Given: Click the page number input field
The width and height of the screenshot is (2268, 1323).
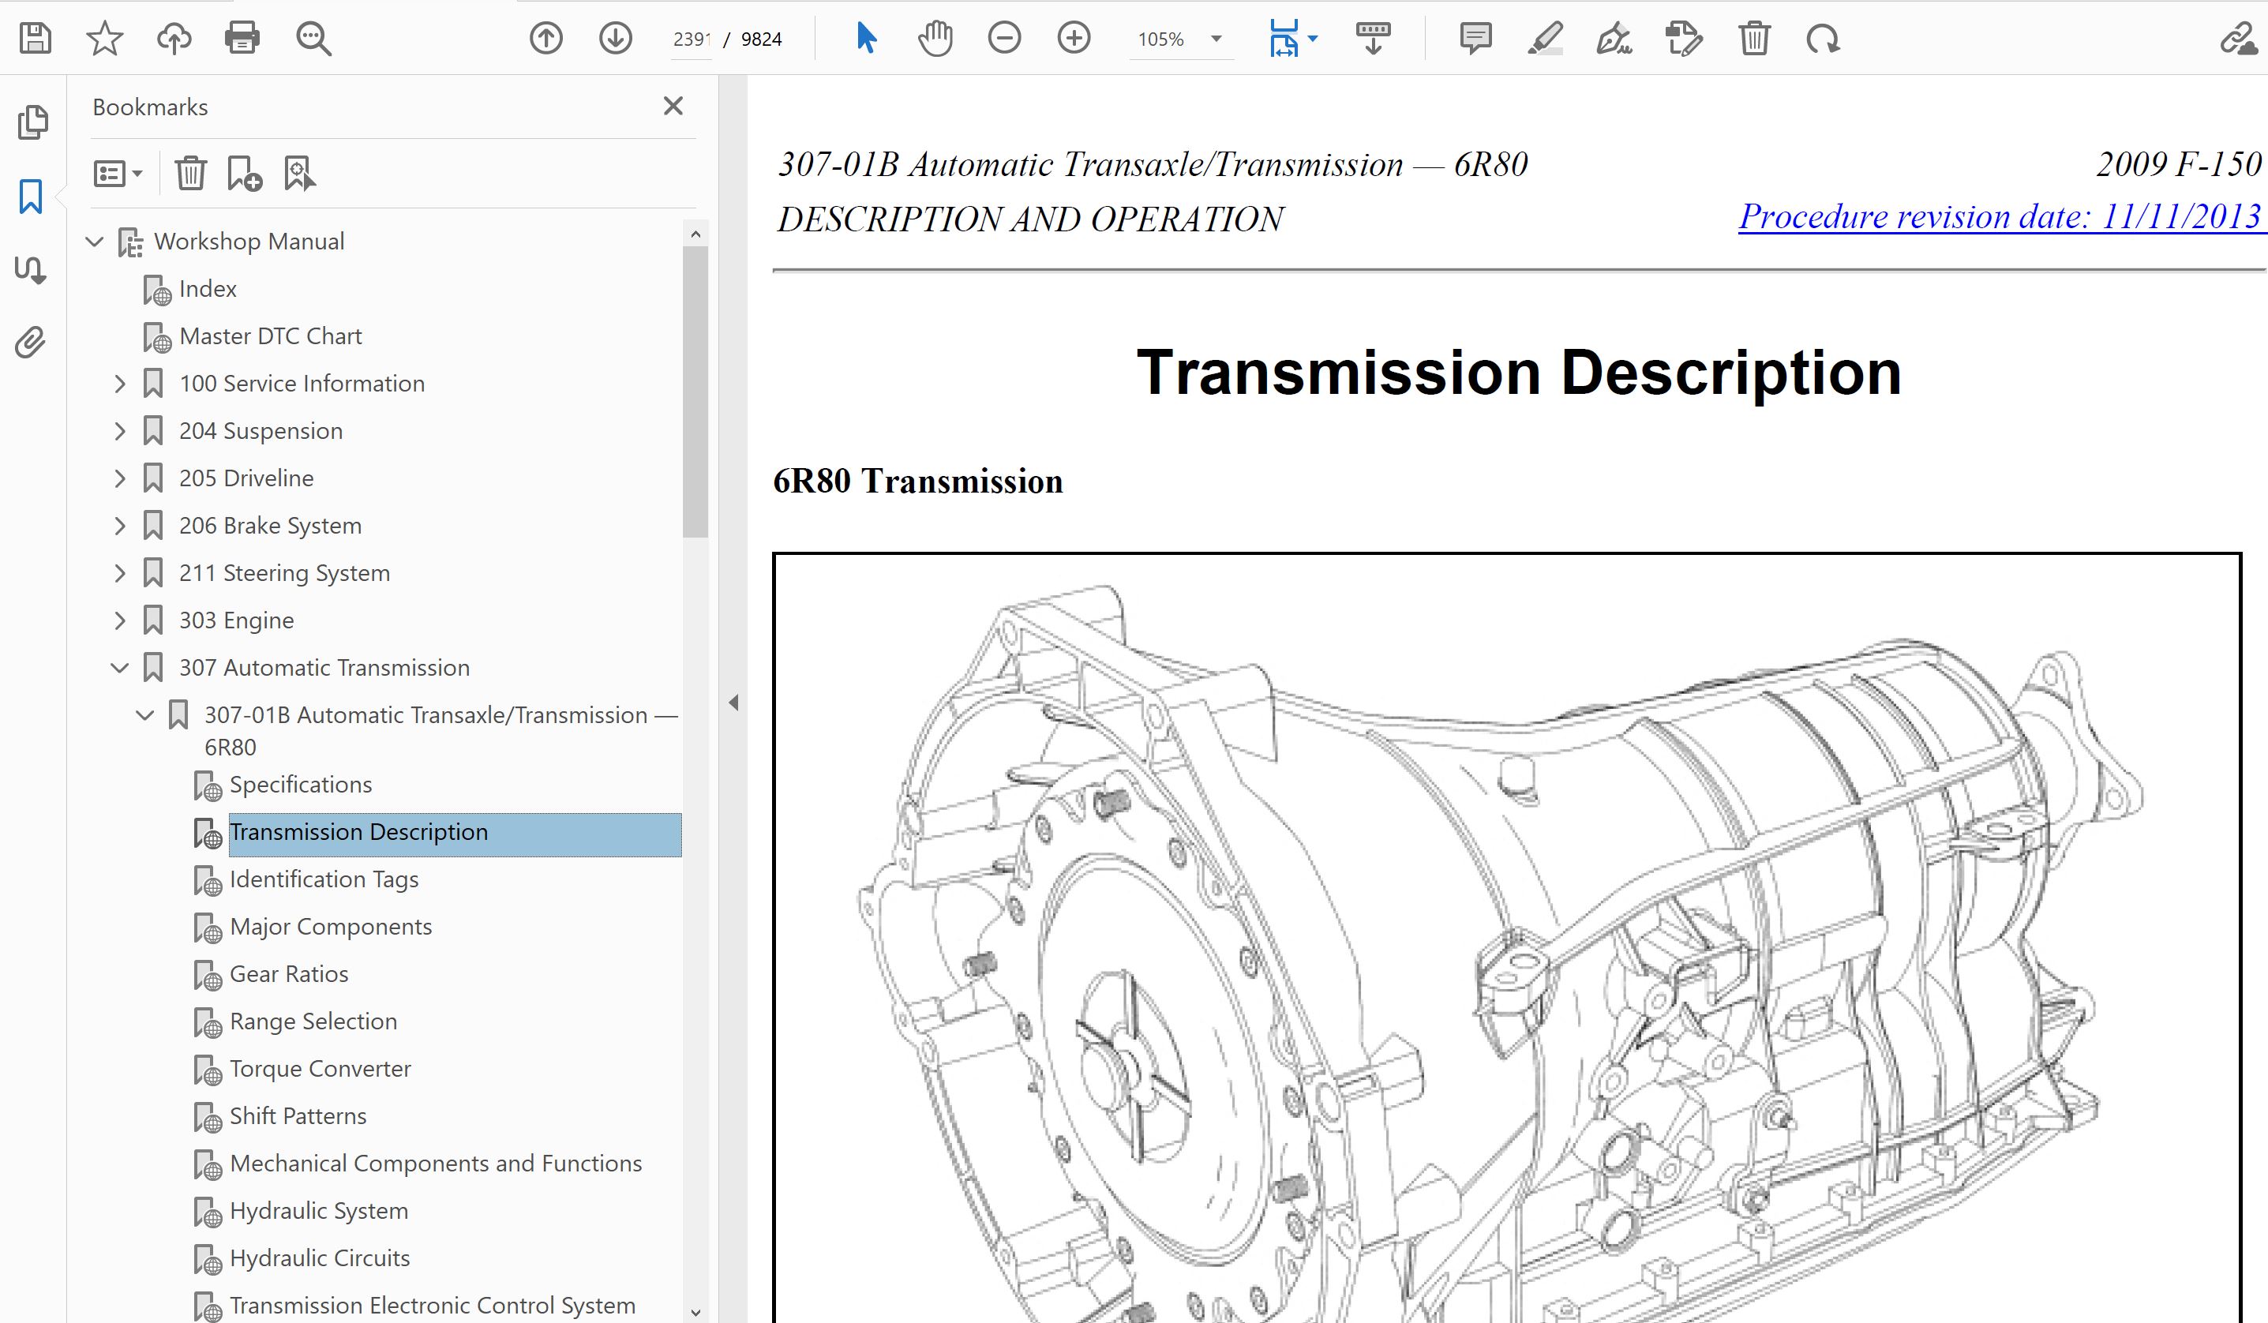Looking at the screenshot, I should (692, 39).
